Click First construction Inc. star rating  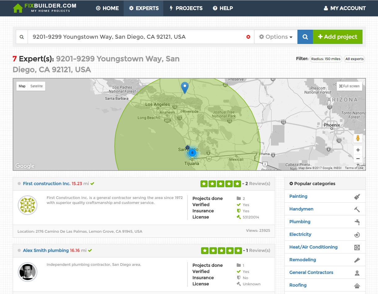point(221,184)
